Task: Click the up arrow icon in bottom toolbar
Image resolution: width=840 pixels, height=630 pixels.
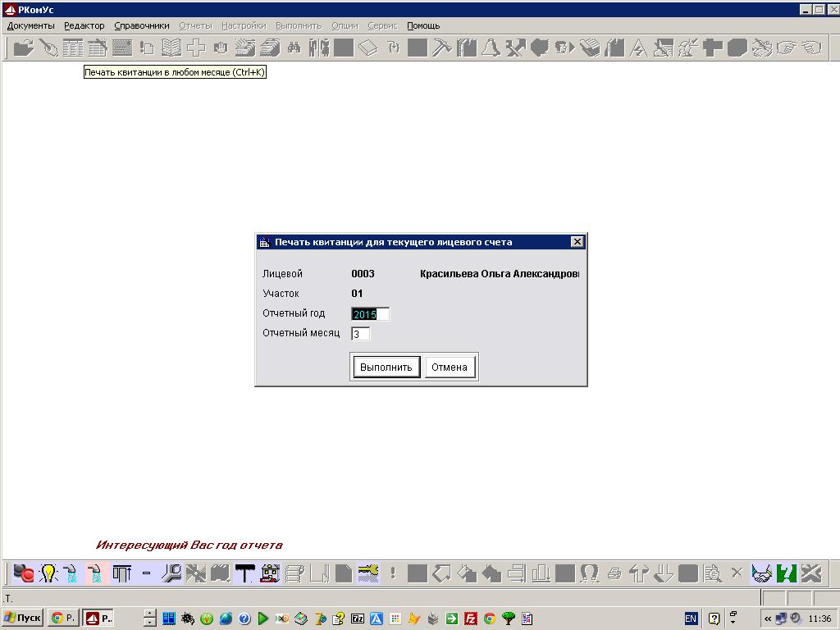Action: (x=639, y=573)
